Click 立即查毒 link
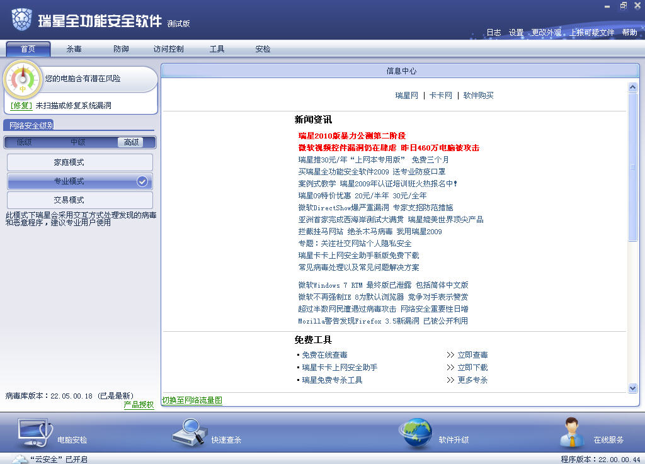 [472, 354]
